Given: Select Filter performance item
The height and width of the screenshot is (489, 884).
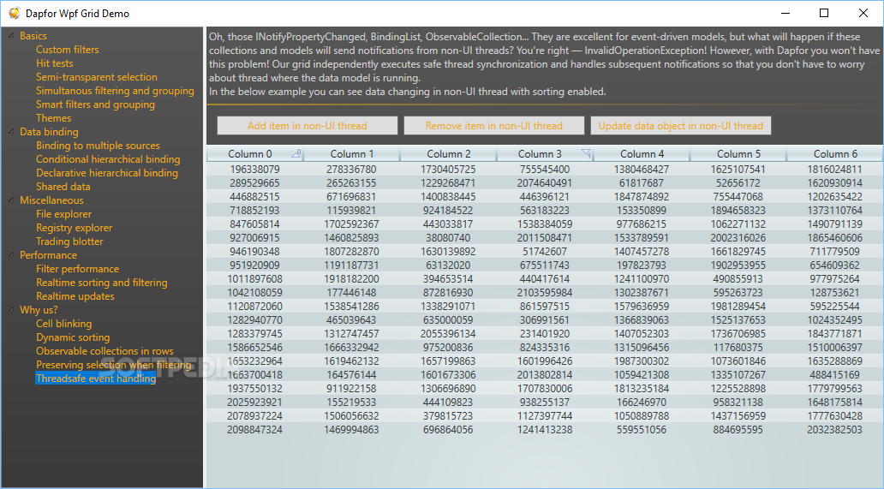Looking at the screenshot, I should coord(78,269).
